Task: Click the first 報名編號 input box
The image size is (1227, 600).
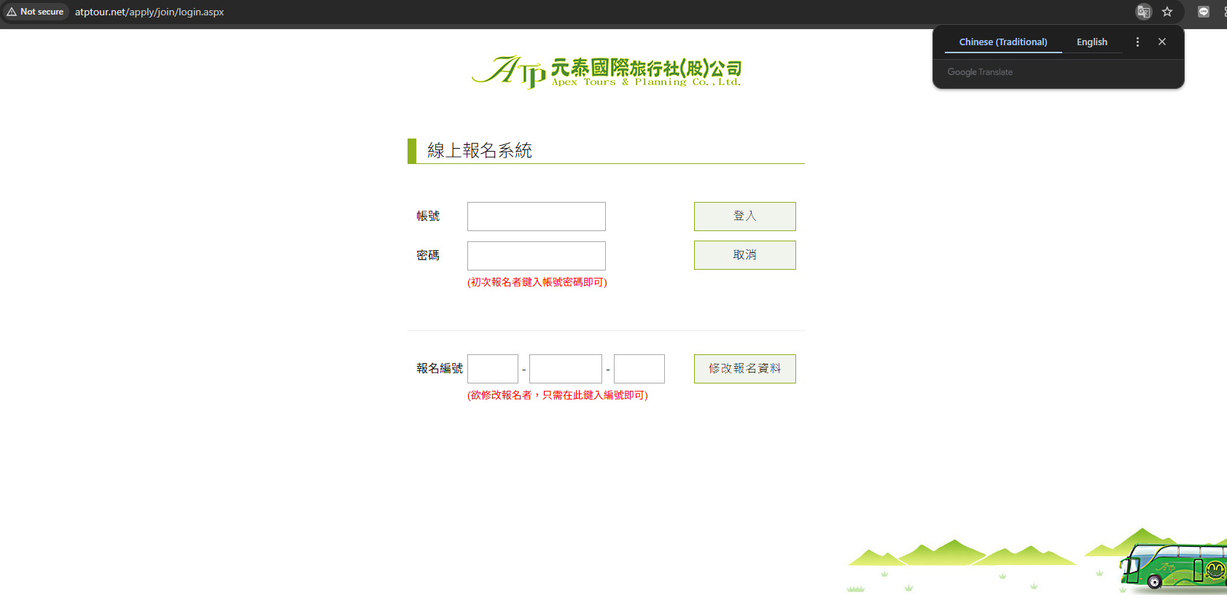Action: pyautogui.click(x=493, y=369)
